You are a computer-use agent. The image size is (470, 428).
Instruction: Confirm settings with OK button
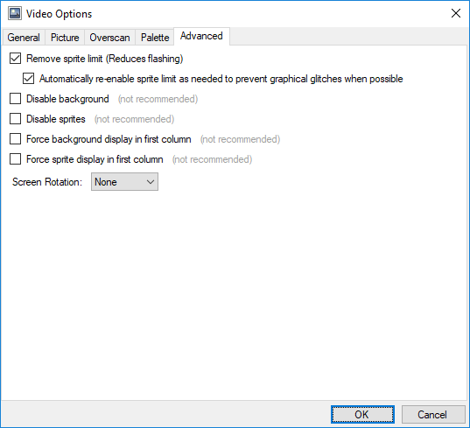pyautogui.click(x=362, y=415)
